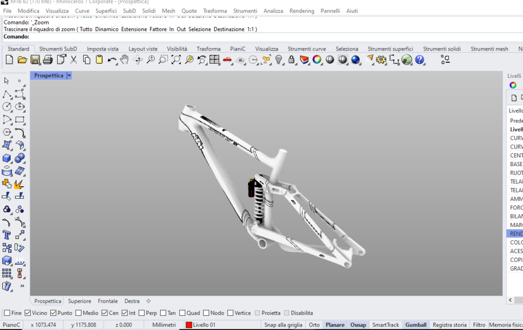Screen dimensions: 523x330
Task: Click the Stampa (print) toolbar icon
Action: pyautogui.click(x=48, y=60)
